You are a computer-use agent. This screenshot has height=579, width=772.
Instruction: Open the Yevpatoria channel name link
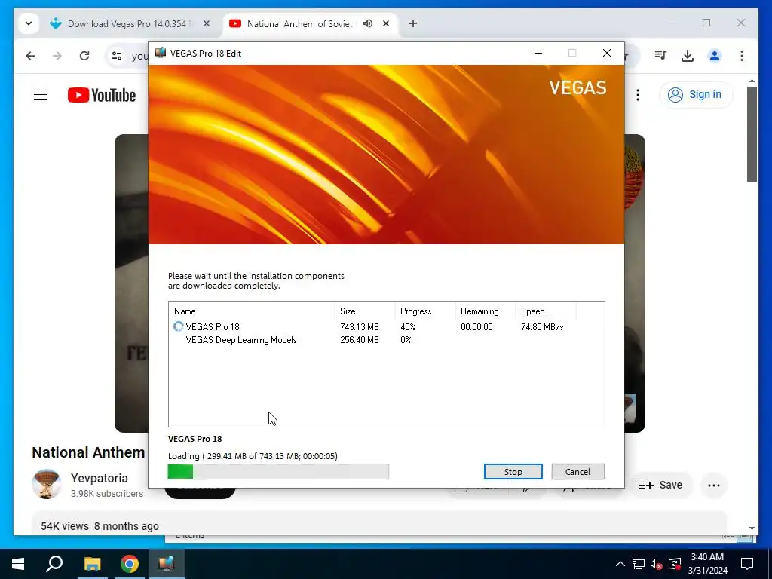[99, 478]
